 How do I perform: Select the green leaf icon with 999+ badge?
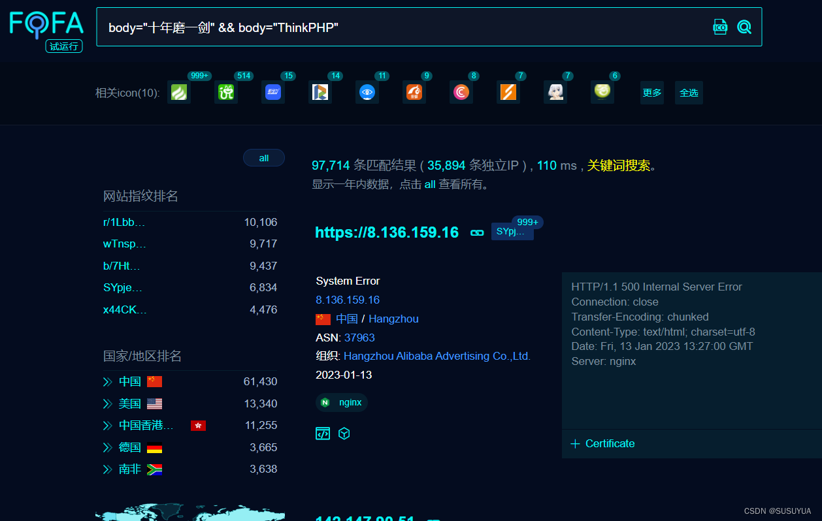(179, 92)
